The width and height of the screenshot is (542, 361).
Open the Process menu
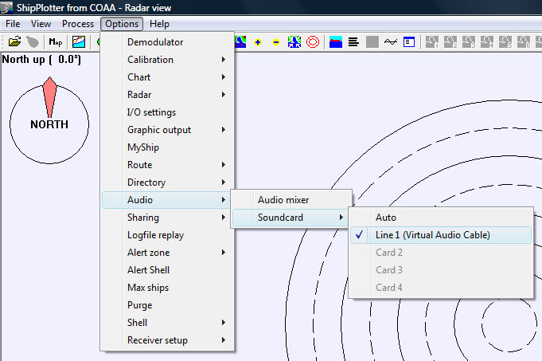click(x=78, y=24)
